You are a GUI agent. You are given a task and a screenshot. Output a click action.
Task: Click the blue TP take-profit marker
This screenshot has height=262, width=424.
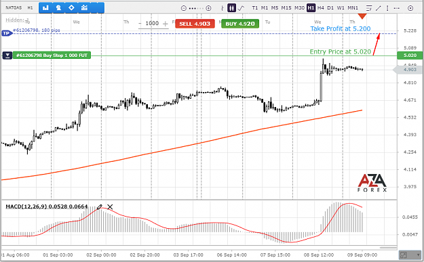click(7, 33)
